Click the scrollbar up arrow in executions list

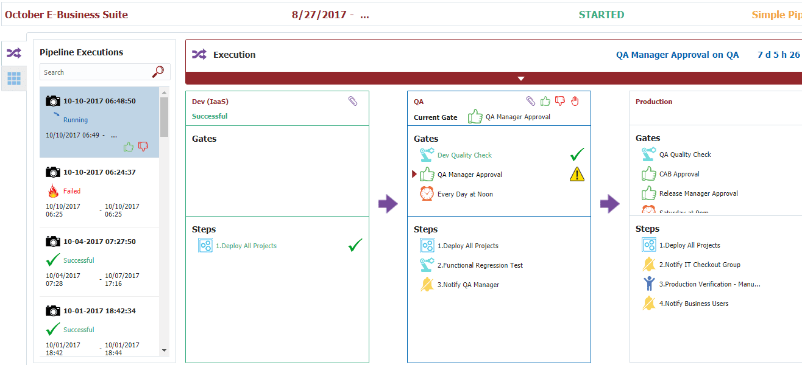pyautogui.click(x=164, y=92)
